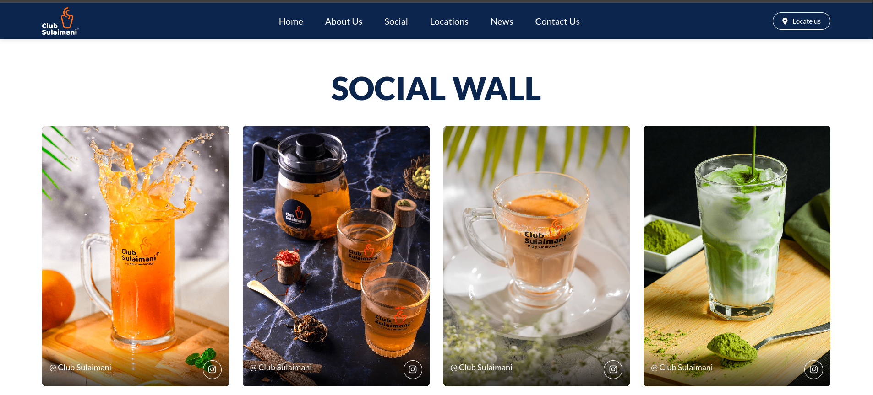
Task: Navigate to the News section
Action: point(502,21)
